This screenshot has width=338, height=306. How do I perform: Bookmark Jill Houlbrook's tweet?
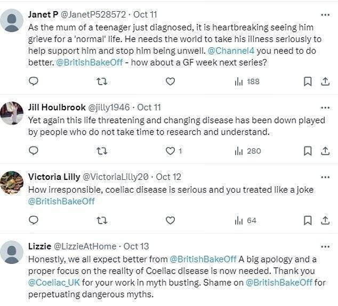[x=307, y=151]
